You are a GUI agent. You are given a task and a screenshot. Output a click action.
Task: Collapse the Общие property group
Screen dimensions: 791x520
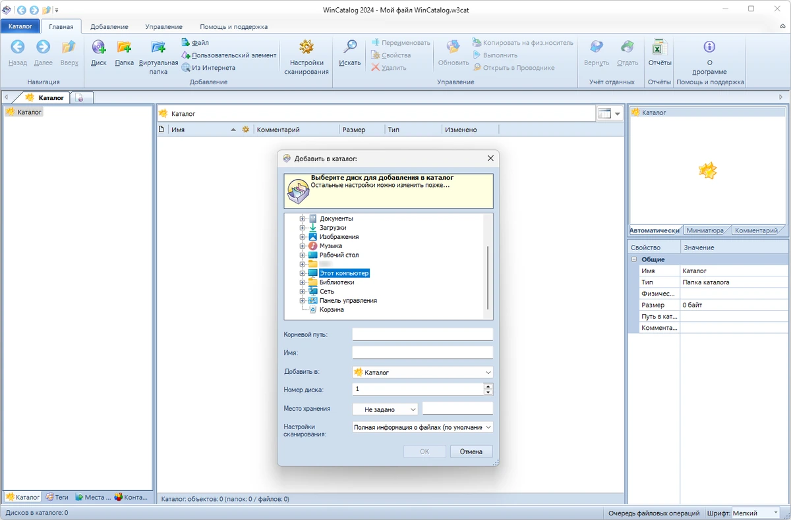[x=634, y=259]
